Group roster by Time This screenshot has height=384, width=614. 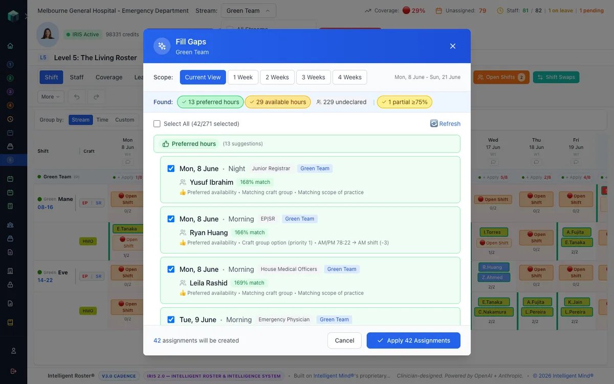(102, 120)
